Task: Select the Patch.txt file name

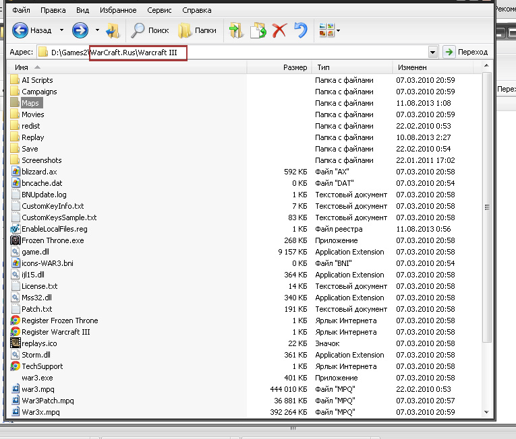Action: 37,309
